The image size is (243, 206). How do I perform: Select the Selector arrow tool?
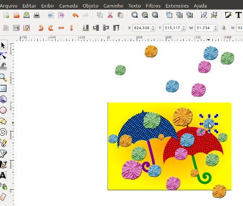pos(3,45)
